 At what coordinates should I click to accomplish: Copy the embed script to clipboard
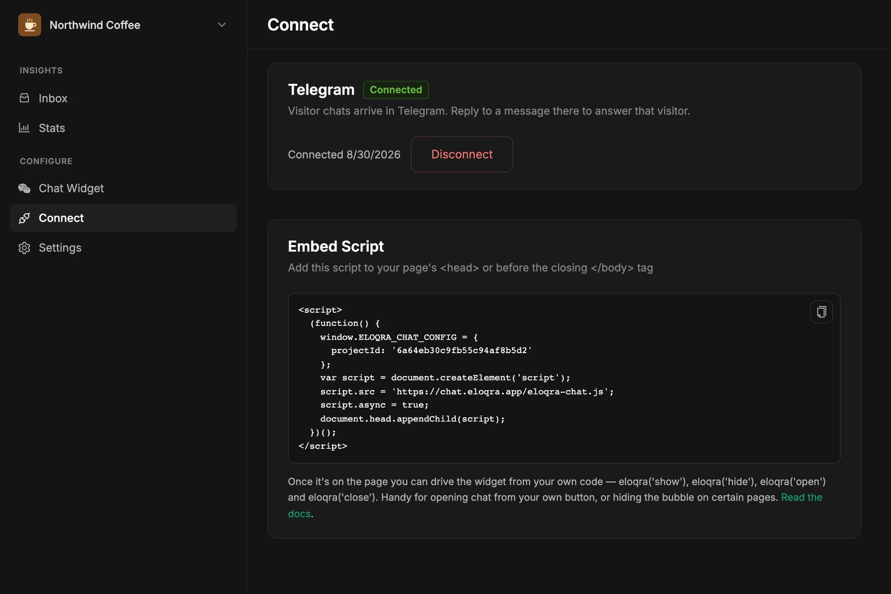coord(821,312)
